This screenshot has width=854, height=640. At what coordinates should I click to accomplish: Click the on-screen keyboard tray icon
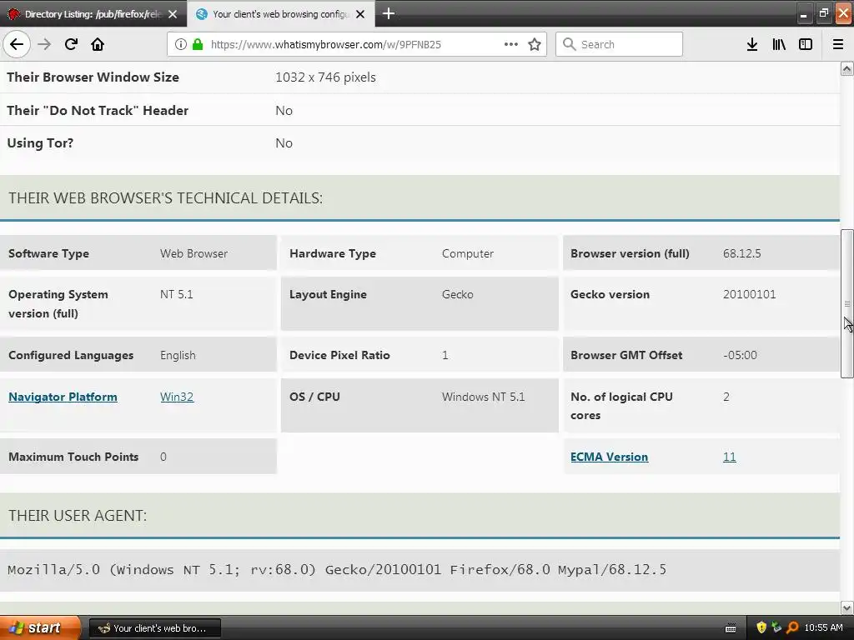click(731, 628)
